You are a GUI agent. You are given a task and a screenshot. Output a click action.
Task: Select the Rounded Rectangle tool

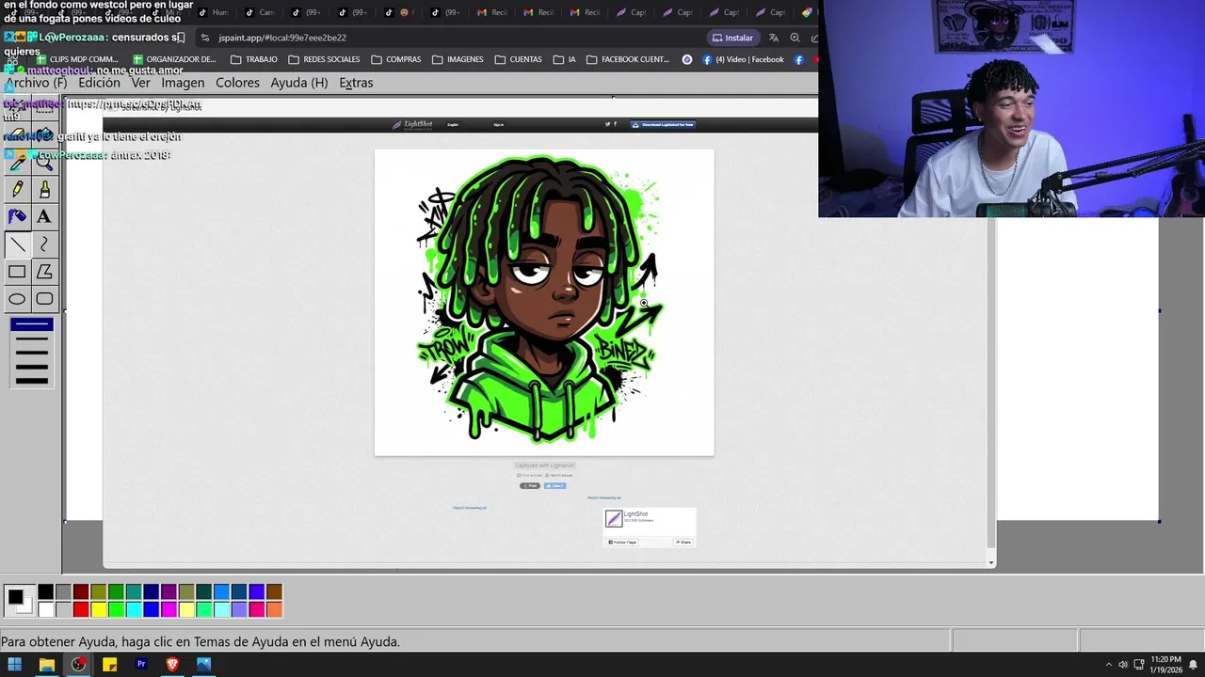tap(44, 299)
